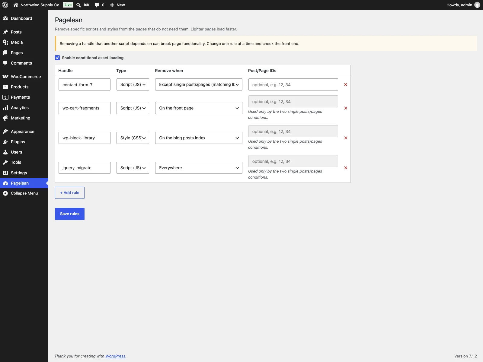The image size is (483, 362).
Task: Click the Analytics bar chart icon
Action: (5, 108)
